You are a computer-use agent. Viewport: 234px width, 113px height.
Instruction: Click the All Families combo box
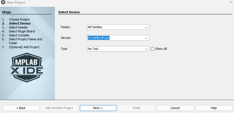point(115,27)
